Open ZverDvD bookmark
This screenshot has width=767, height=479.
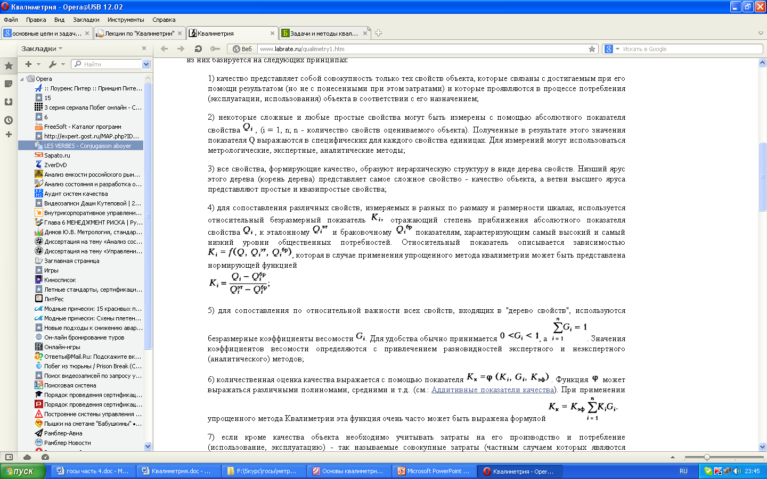click(55, 165)
